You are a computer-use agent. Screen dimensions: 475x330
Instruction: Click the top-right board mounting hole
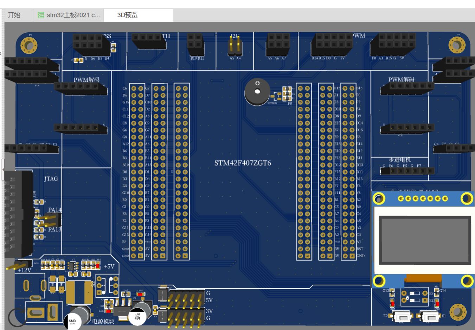pyautogui.click(x=457, y=45)
